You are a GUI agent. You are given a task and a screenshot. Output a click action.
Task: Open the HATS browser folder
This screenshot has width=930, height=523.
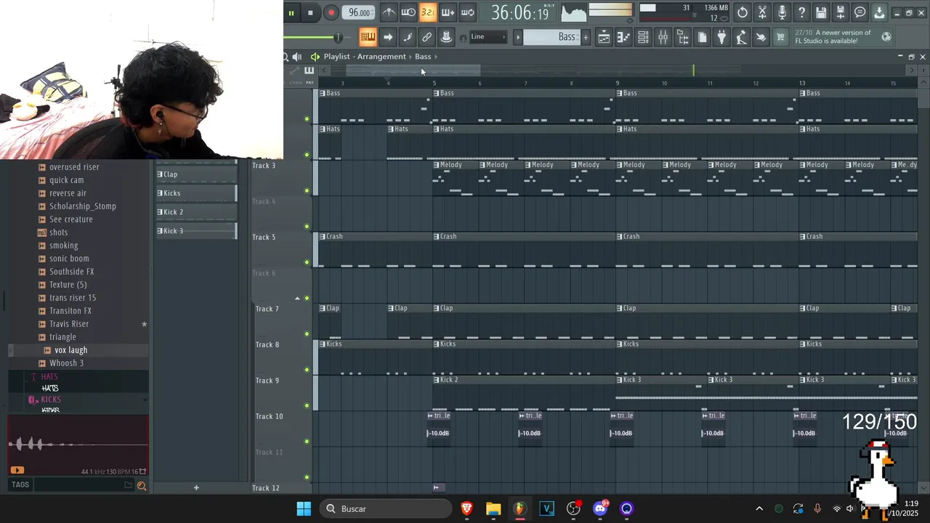click(49, 376)
